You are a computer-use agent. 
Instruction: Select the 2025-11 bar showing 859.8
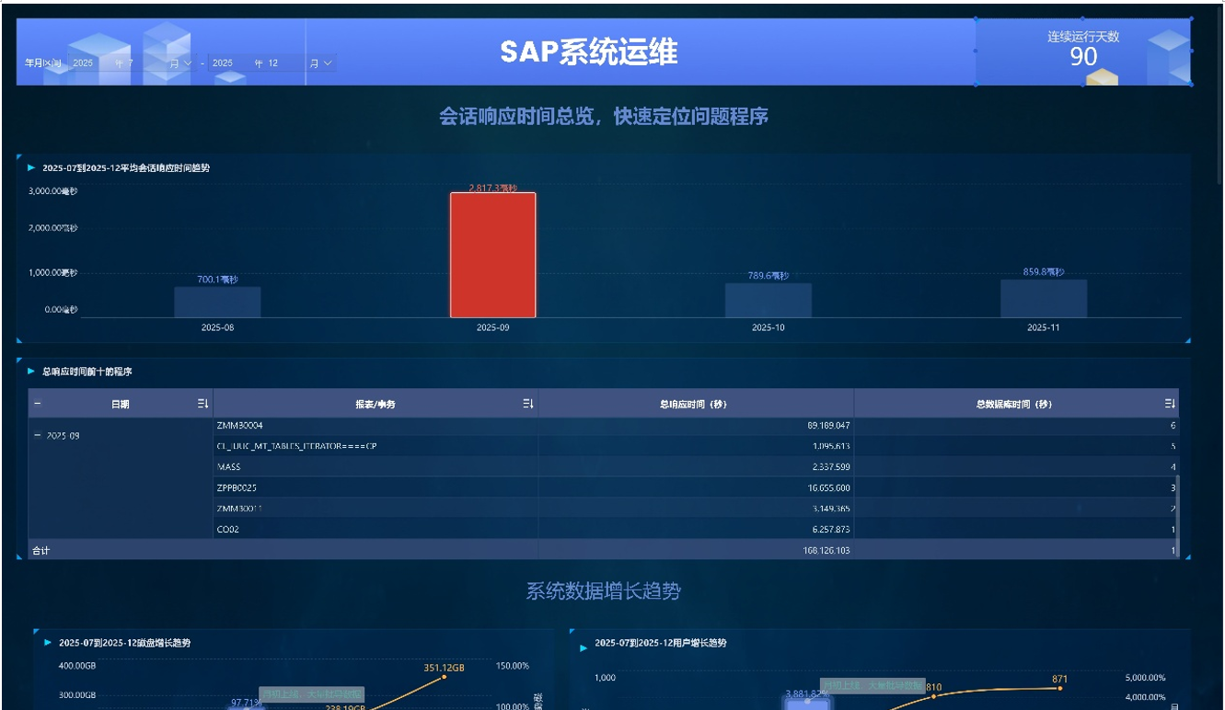tap(1043, 299)
